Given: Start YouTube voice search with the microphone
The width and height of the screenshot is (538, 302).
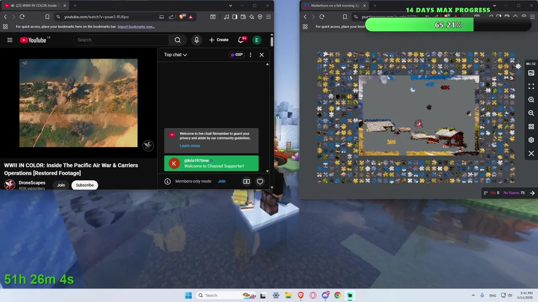Looking at the screenshot, I should click(x=196, y=40).
